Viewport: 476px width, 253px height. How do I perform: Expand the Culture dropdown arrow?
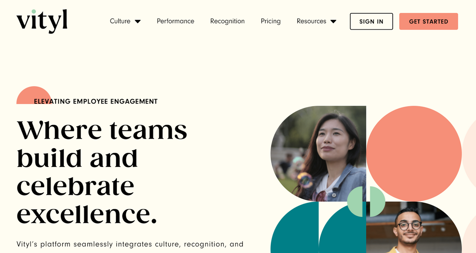click(x=138, y=22)
